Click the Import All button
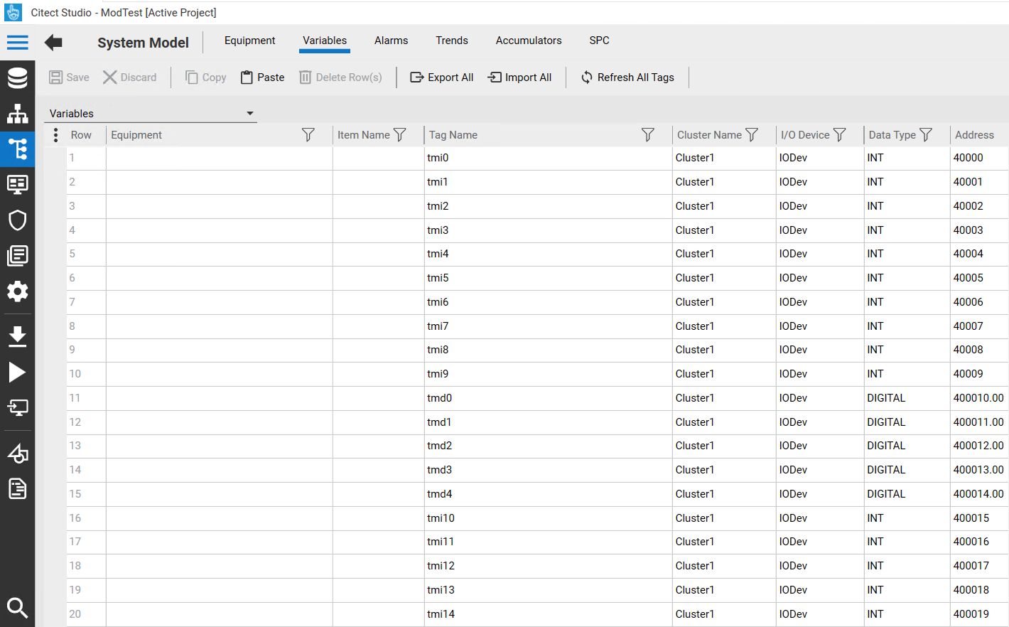This screenshot has width=1009, height=627. (x=519, y=77)
